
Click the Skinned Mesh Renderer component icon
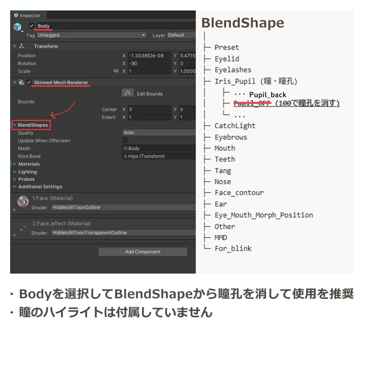coord(21,82)
